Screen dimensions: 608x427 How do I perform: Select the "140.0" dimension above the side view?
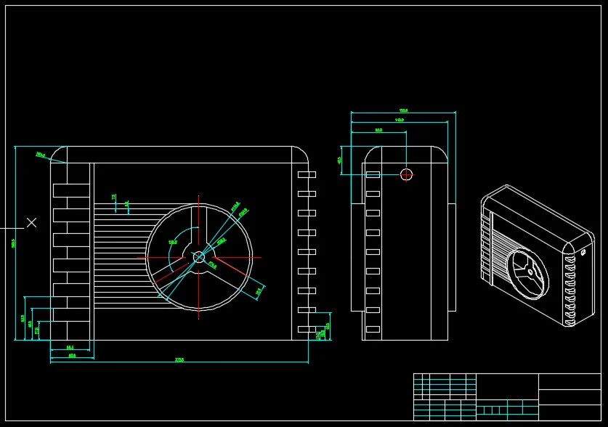point(400,120)
